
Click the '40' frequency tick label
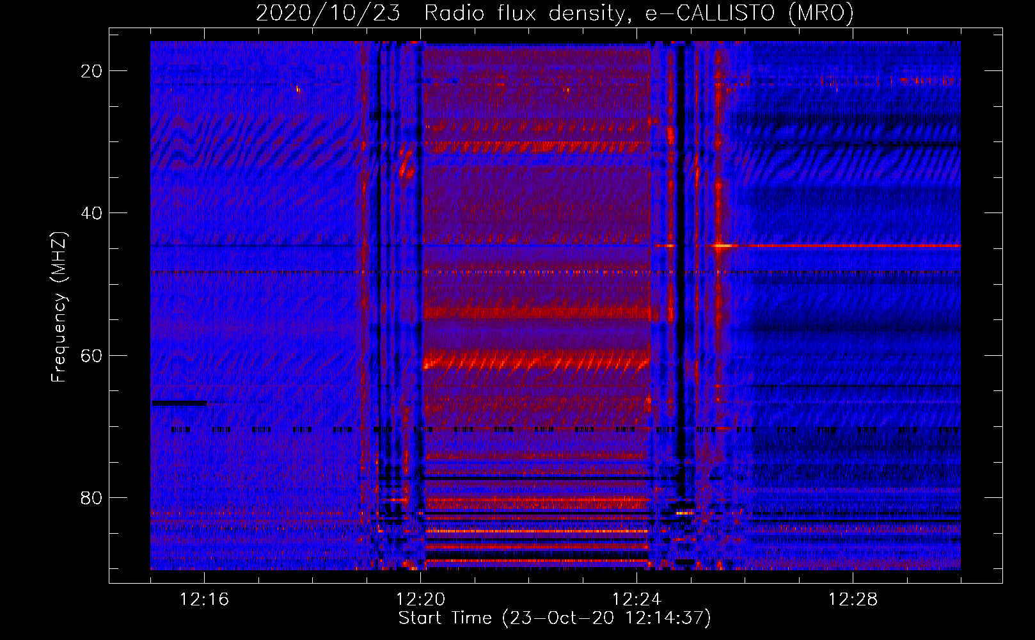coord(91,213)
